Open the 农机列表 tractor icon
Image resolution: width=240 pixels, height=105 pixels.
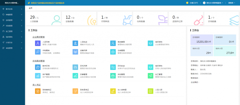click(x=75, y=67)
